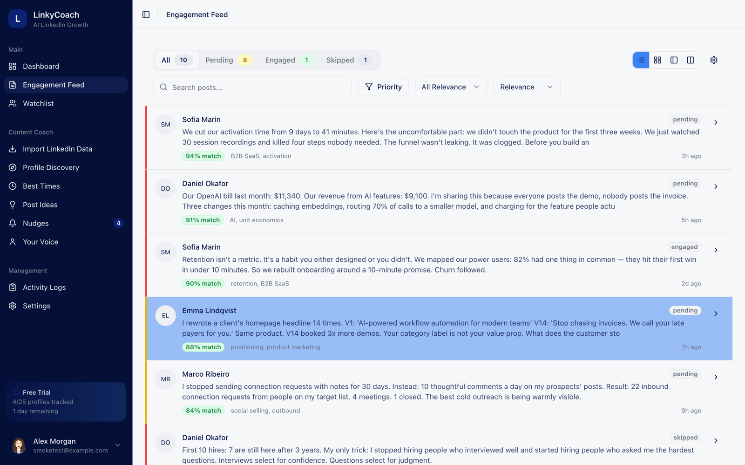Focus the Search posts field
745x465 pixels.
click(252, 87)
